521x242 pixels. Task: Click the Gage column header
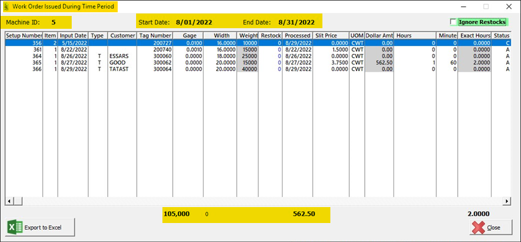coord(188,36)
